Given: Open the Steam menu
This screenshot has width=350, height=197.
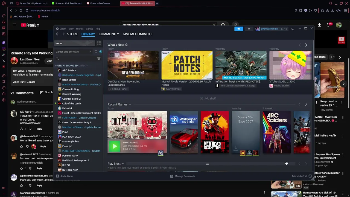Looking at the screenshot, I should tap(63, 29).
